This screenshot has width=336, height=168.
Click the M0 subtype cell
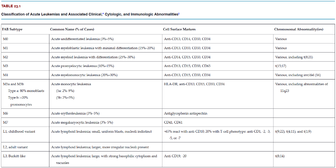pos(6,39)
